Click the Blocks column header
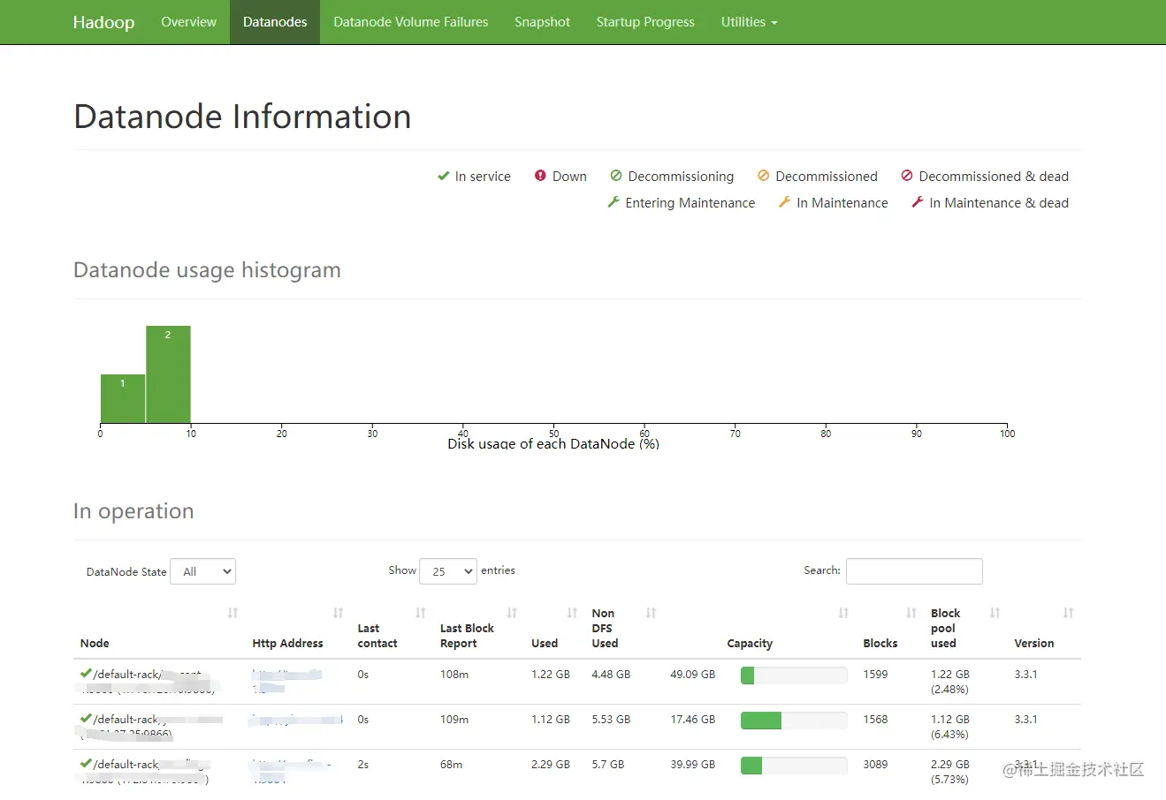This screenshot has height=800, width=1166. (x=880, y=644)
